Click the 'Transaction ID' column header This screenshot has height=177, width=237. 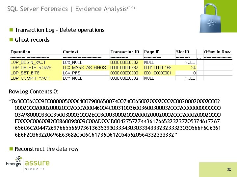(125, 52)
